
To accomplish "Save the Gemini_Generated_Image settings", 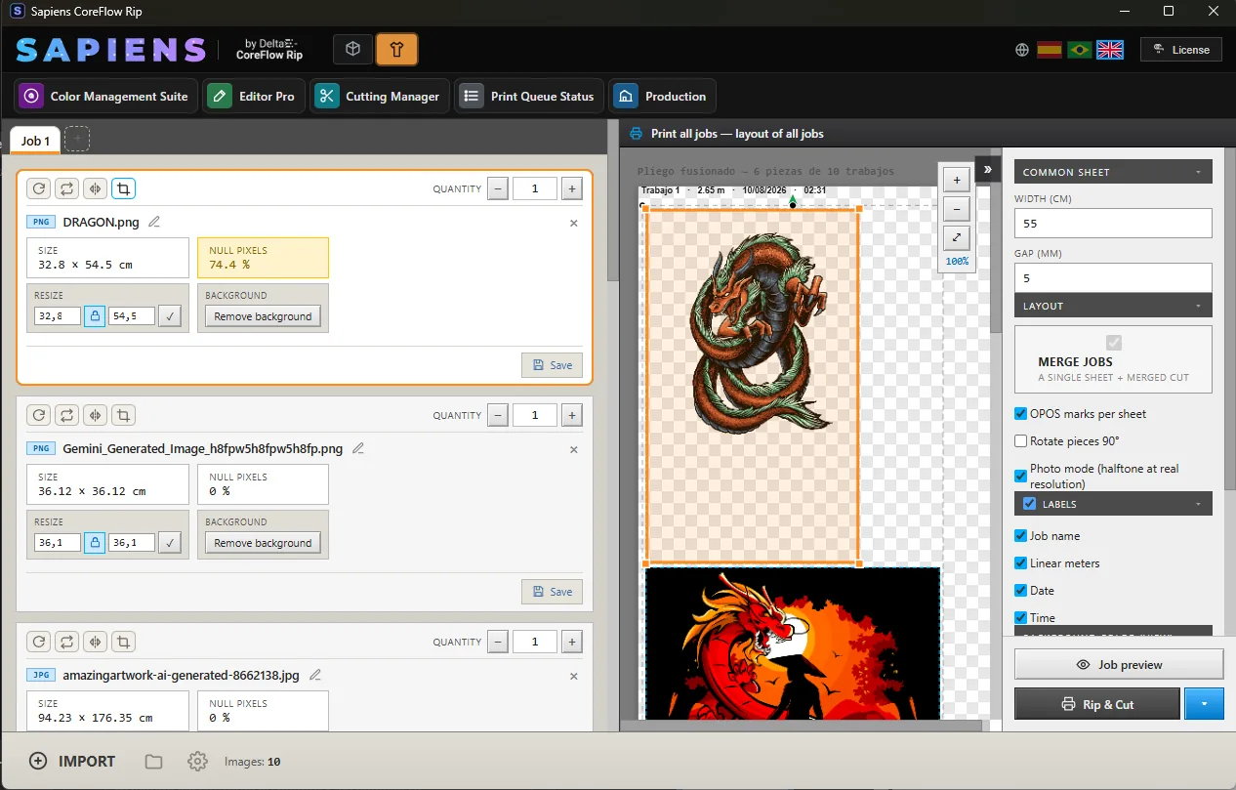I will (553, 592).
